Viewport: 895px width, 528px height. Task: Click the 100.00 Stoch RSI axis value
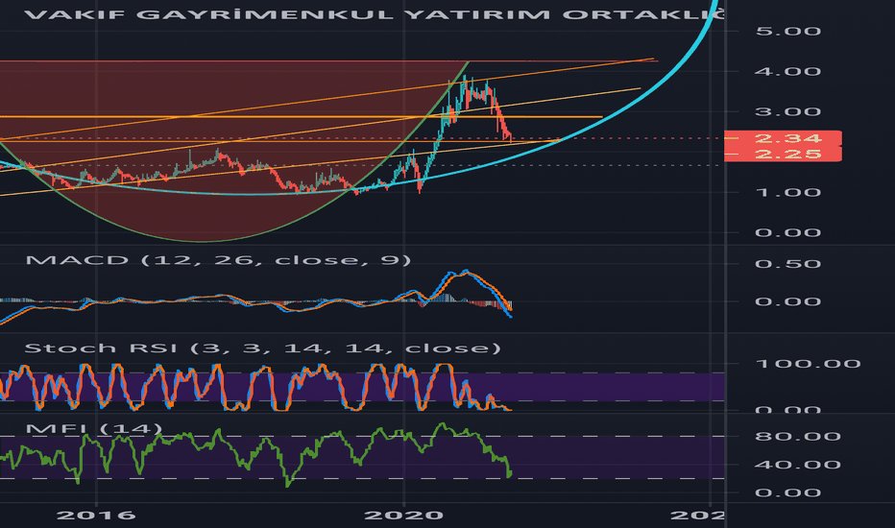pyautogui.click(x=808, y=364)
